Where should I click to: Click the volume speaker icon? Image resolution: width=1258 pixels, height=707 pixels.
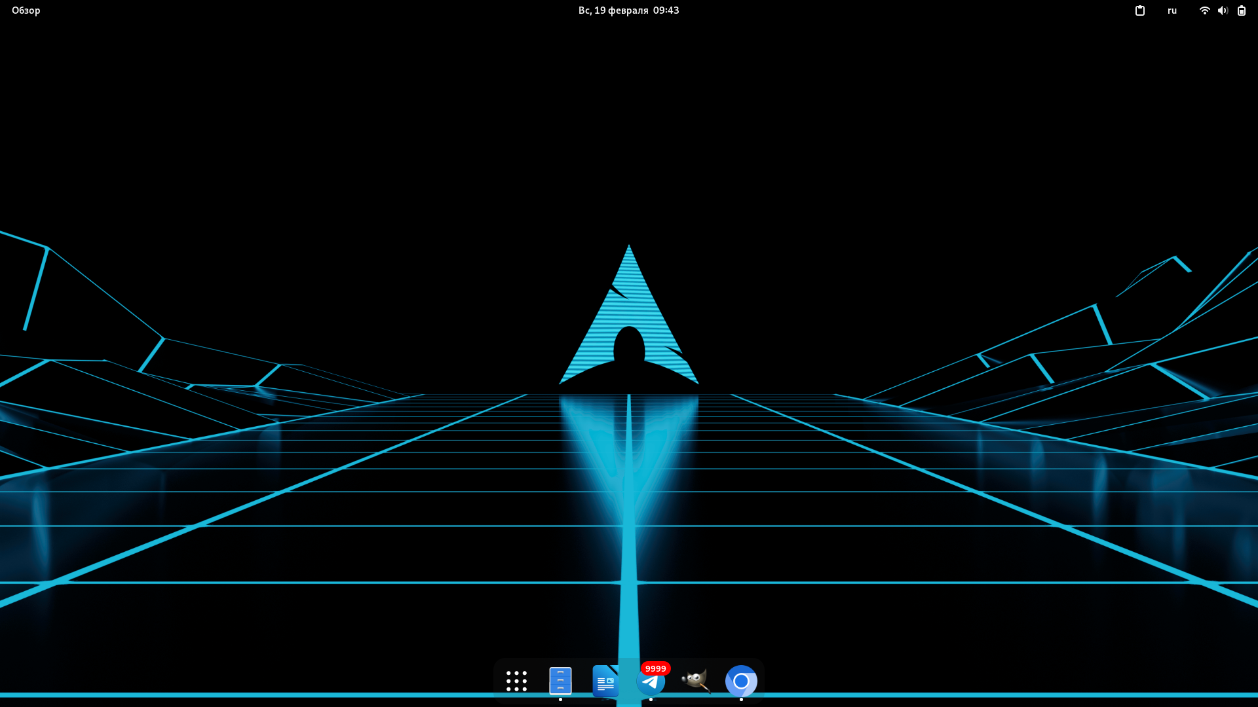point(1223,10)
